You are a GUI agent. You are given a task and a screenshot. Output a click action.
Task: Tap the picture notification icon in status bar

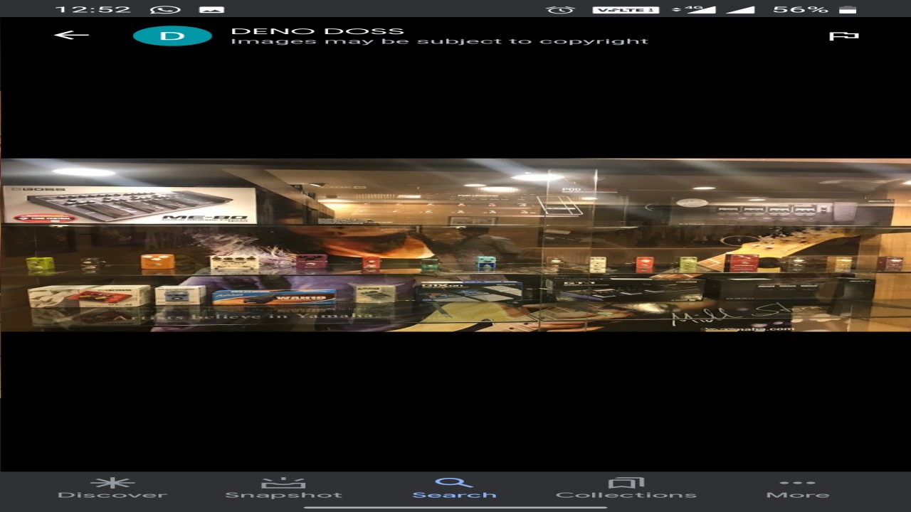pos(211,9)
